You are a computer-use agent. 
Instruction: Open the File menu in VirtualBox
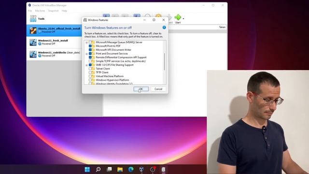click(x=30, y=11)
